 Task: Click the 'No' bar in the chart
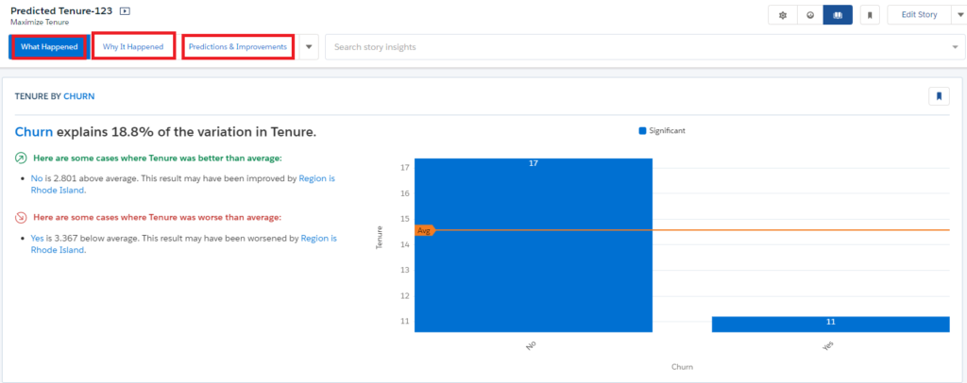coord(534,245)
